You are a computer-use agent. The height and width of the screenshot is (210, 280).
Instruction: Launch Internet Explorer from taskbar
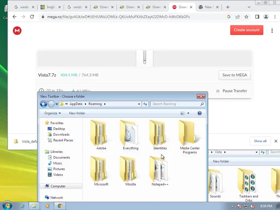coord(22,206)
